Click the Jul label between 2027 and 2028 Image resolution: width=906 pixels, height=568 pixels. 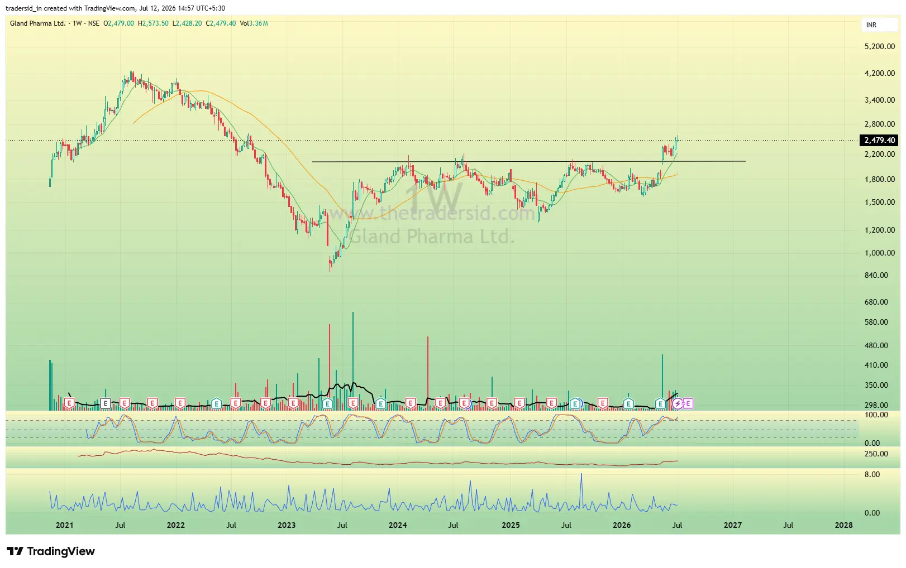(788, 525)
